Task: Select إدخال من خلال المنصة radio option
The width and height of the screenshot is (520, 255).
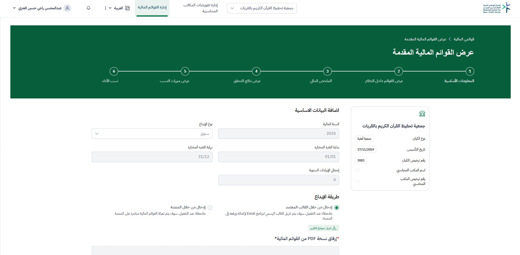Action: pos(210,208)
